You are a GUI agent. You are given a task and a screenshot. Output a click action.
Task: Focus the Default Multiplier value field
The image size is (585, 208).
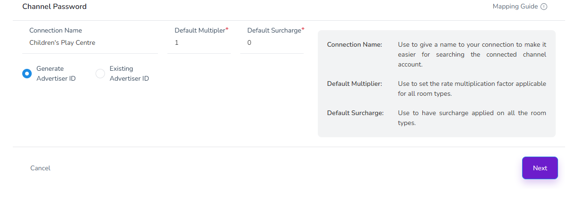click(199, 43)
